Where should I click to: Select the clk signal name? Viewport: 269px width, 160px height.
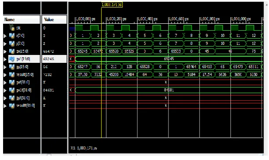click(18, 28)
